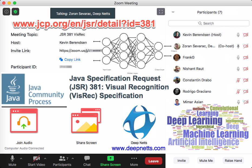Select Constantin Drabo in participants list

(x=209, y=80)
